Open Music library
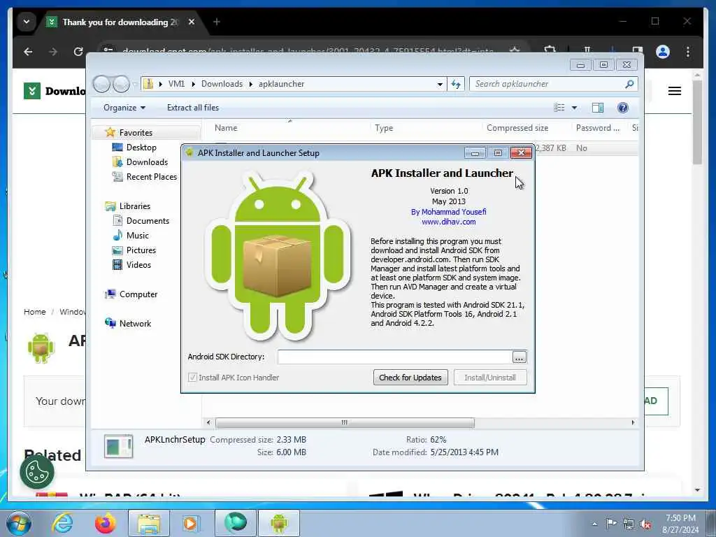Viewport: 716px width, 537px height. coord(138,235)
